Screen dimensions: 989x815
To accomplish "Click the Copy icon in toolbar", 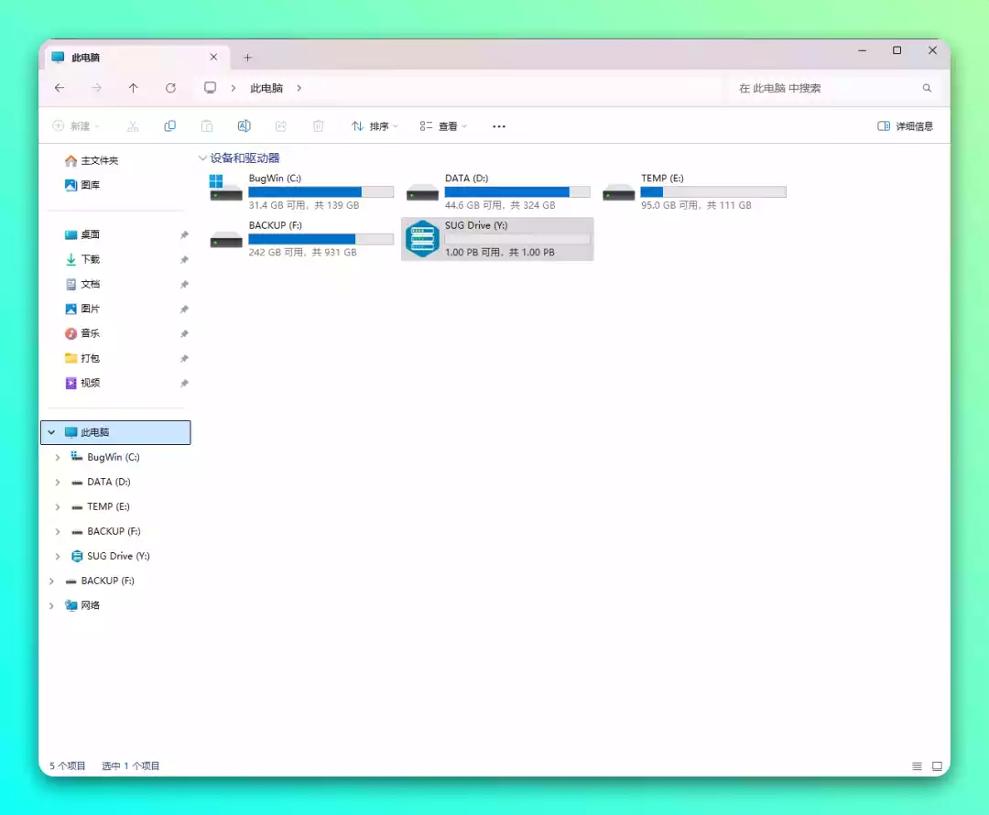I will coord(169,126).
